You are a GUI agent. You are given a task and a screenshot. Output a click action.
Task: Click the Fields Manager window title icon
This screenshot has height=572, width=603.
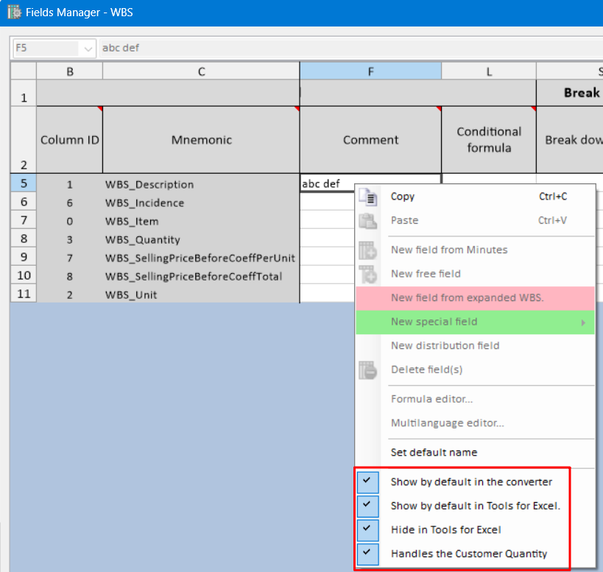coord(13,13)
